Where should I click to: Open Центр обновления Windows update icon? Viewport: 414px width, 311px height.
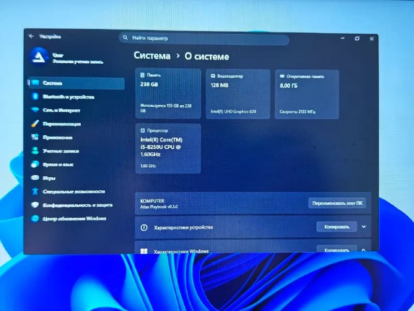(x=35, y=218)
